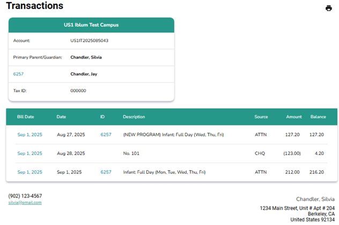The width and height of the screenshot is (339, 225).
Task: Click ID 6257 in the Mon–Fri Infant row
Action: (x=106, y=172)
